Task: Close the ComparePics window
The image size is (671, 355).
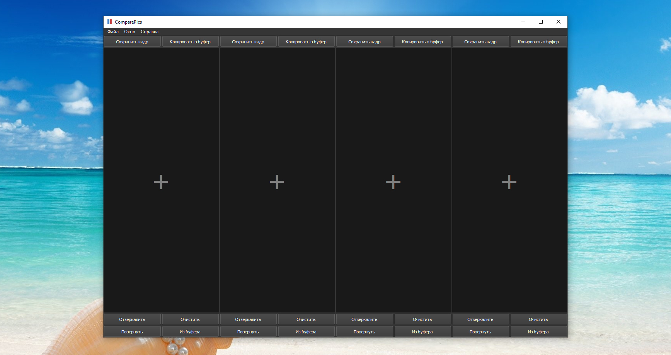Action: 559,22
